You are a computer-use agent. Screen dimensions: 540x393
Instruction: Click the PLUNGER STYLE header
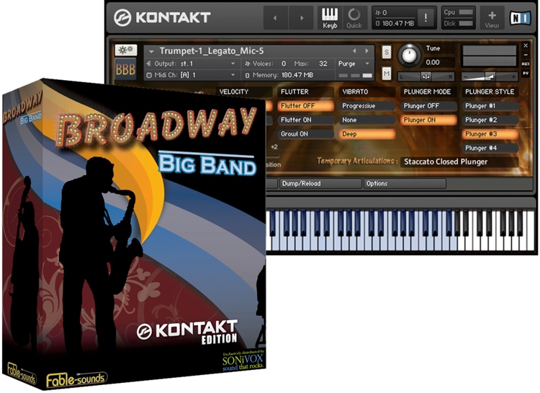[x=490, y=92]
